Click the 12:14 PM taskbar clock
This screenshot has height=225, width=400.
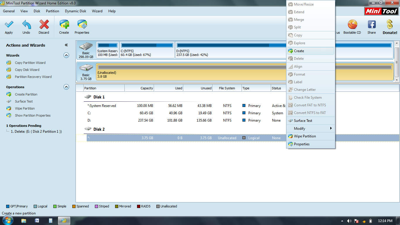coord(385,221)
